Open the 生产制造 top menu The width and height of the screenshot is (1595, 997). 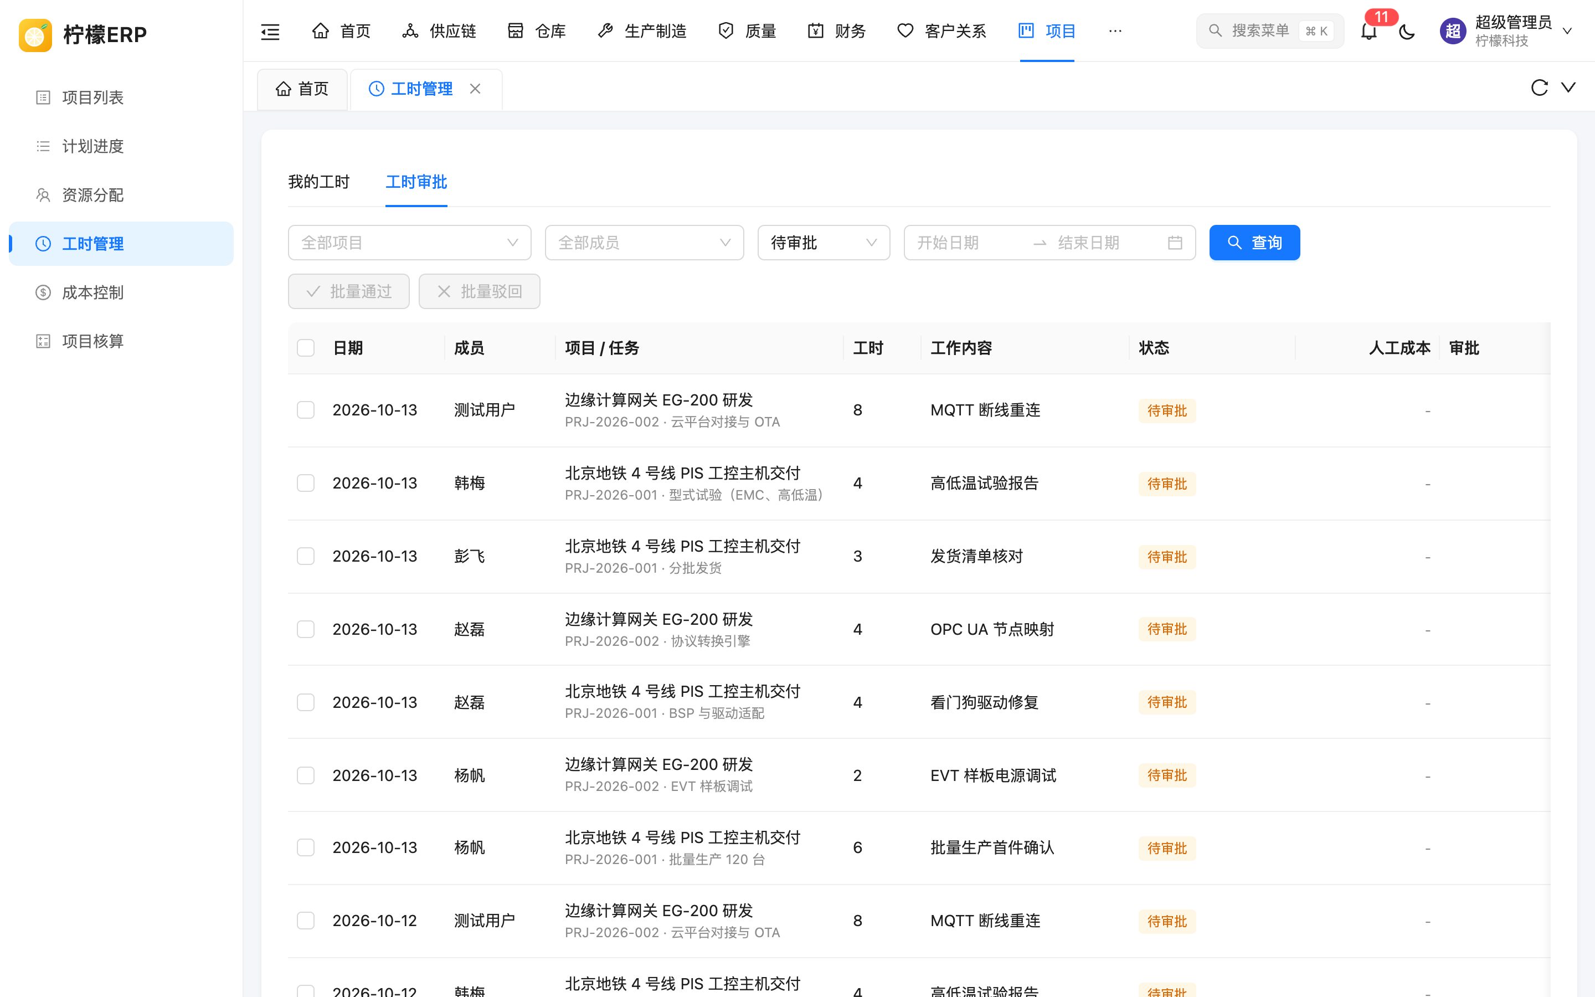point(642,31)
